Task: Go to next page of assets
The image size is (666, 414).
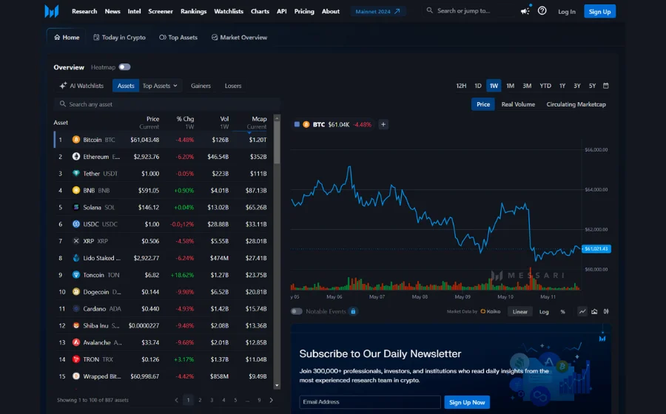Action: pos(271,400)
